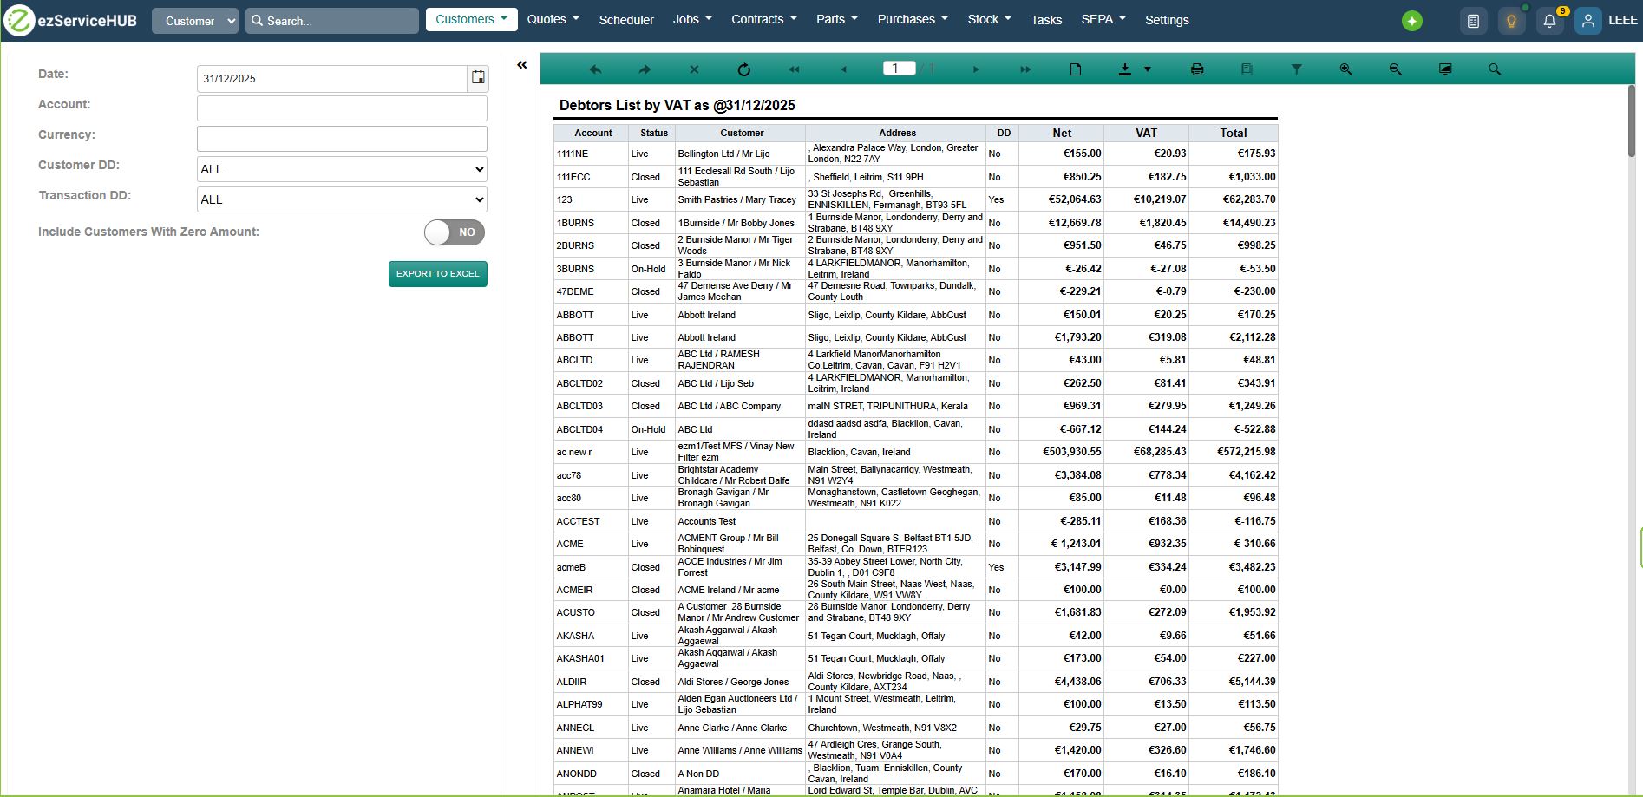Expand the Parts menu
The width and height of the screenshot is (1643, 797).
836,19
